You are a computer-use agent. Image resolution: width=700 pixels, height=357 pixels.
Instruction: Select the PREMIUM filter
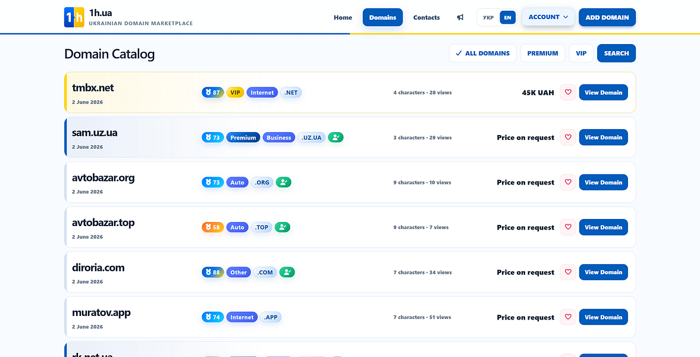click(542, 53)
